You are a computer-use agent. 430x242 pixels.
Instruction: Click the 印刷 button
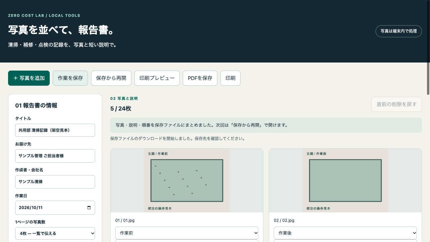coord(230,78)
